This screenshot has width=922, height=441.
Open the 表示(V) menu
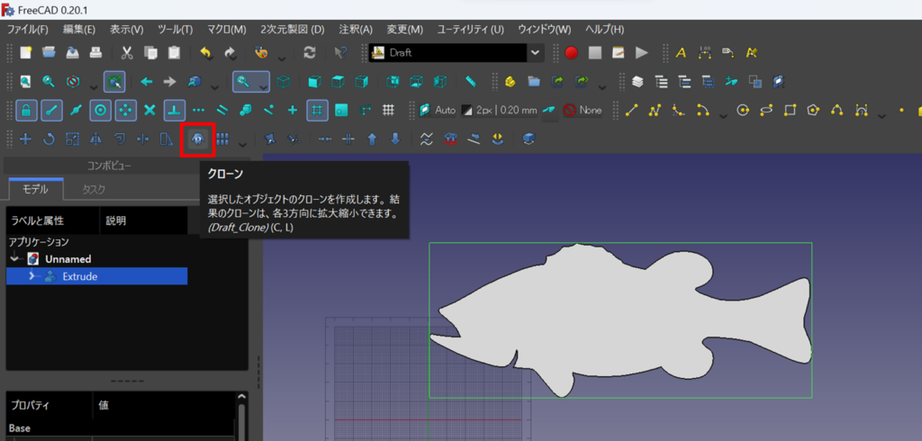[127, 30]
